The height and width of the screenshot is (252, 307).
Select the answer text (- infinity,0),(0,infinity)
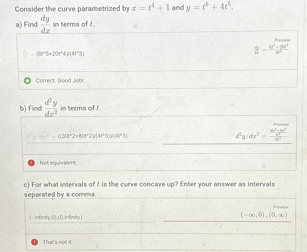[56, 217]
